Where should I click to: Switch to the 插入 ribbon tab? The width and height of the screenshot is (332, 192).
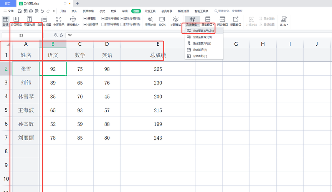click(x=74, y=11)
